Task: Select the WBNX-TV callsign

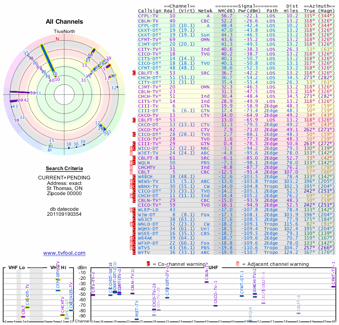Action: (x=148, y=186)
